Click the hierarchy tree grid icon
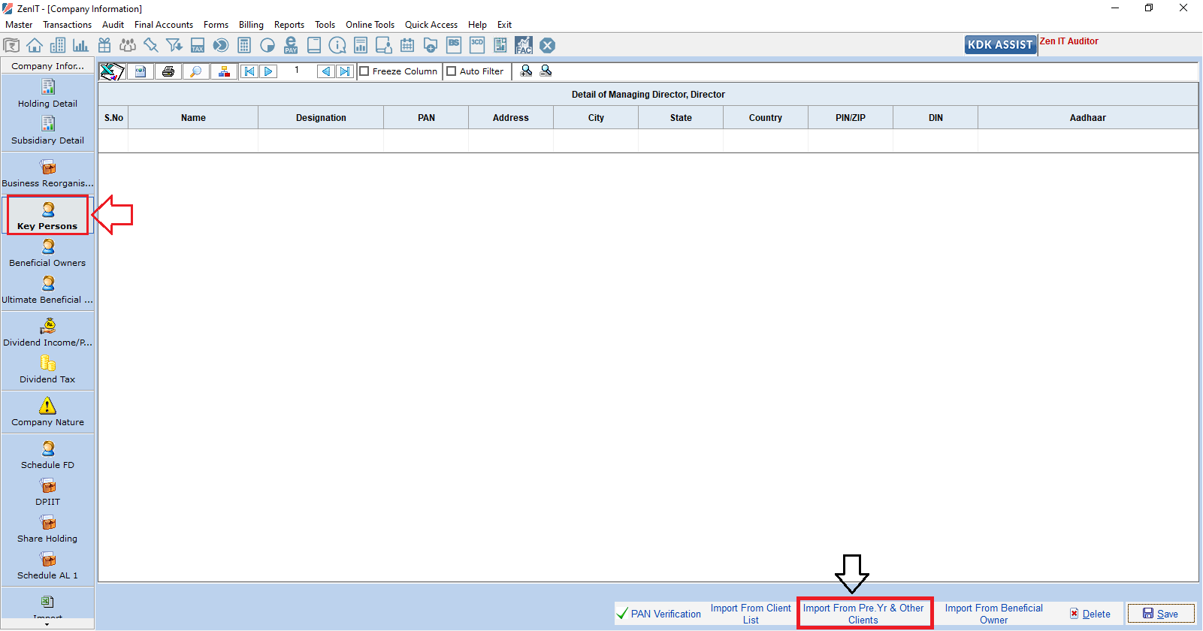 pyautogui.click(x=224, y=71)
